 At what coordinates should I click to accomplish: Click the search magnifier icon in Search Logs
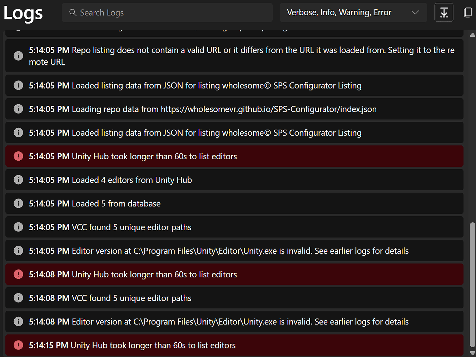73,12
